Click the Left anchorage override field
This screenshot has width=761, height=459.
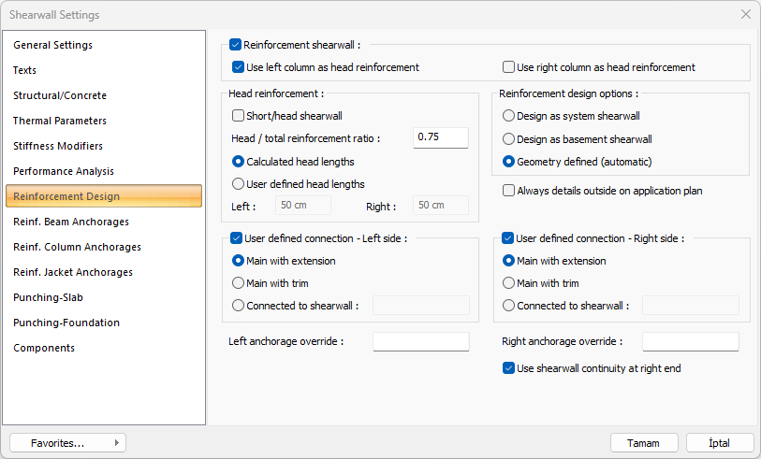[420, 341]
